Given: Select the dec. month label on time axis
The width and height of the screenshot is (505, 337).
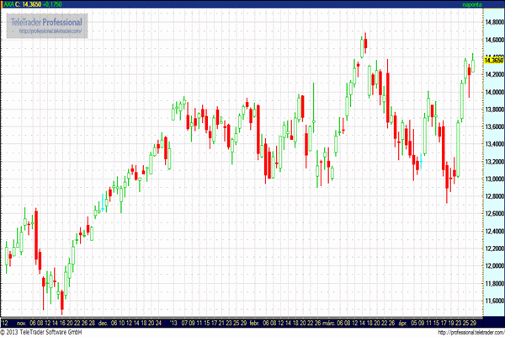Looking at the screenshot, I should coord(103,322).
